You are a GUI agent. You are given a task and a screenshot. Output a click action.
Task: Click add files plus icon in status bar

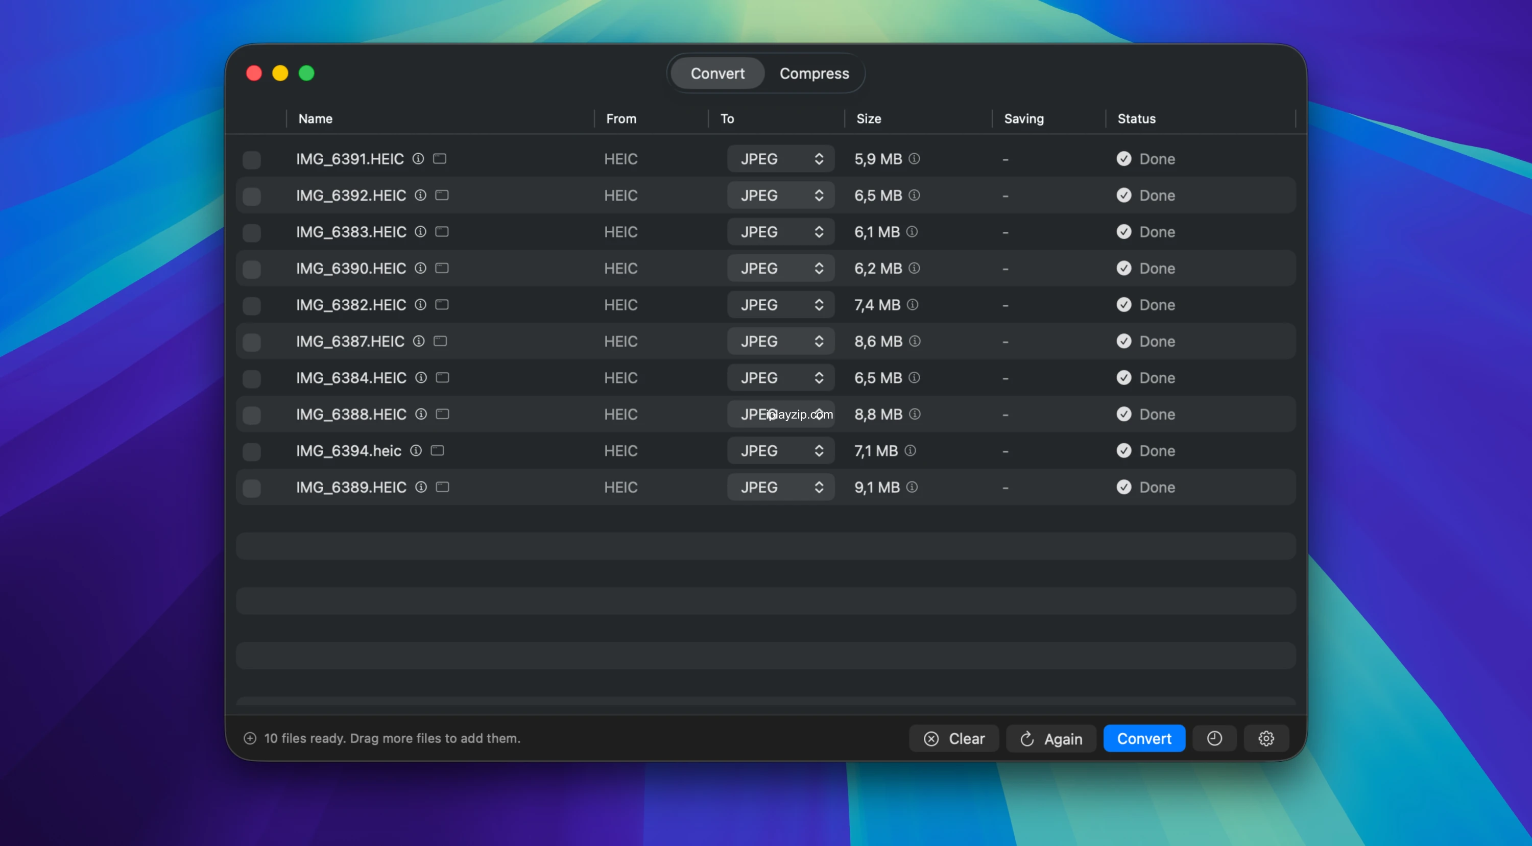coord(250,738)
